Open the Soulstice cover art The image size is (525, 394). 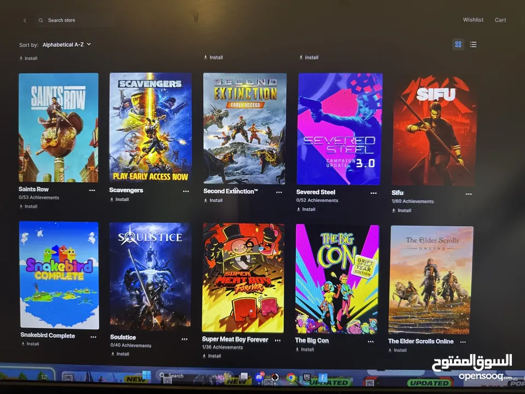pos(150,276)
